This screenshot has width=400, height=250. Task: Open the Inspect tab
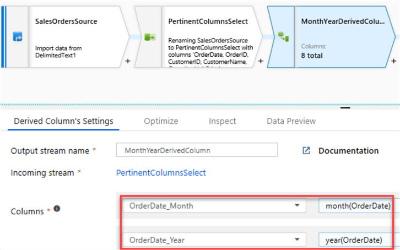pos(222,121)
